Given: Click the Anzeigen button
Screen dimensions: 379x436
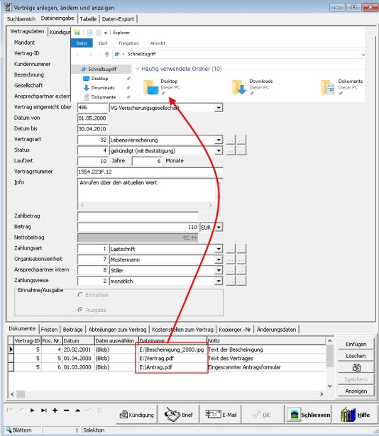Looking at the screenshot, I should (356, 391).
